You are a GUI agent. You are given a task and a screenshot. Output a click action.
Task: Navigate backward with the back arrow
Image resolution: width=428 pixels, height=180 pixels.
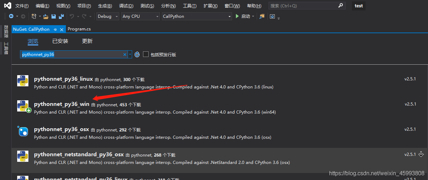click(11, 16)
